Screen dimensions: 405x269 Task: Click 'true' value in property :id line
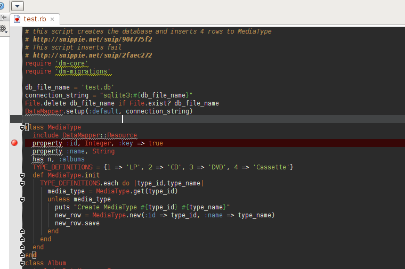[156, 143]
